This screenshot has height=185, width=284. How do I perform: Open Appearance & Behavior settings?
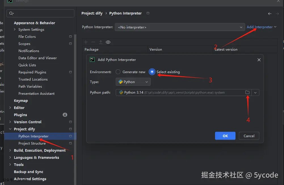(x=34, y=23)
